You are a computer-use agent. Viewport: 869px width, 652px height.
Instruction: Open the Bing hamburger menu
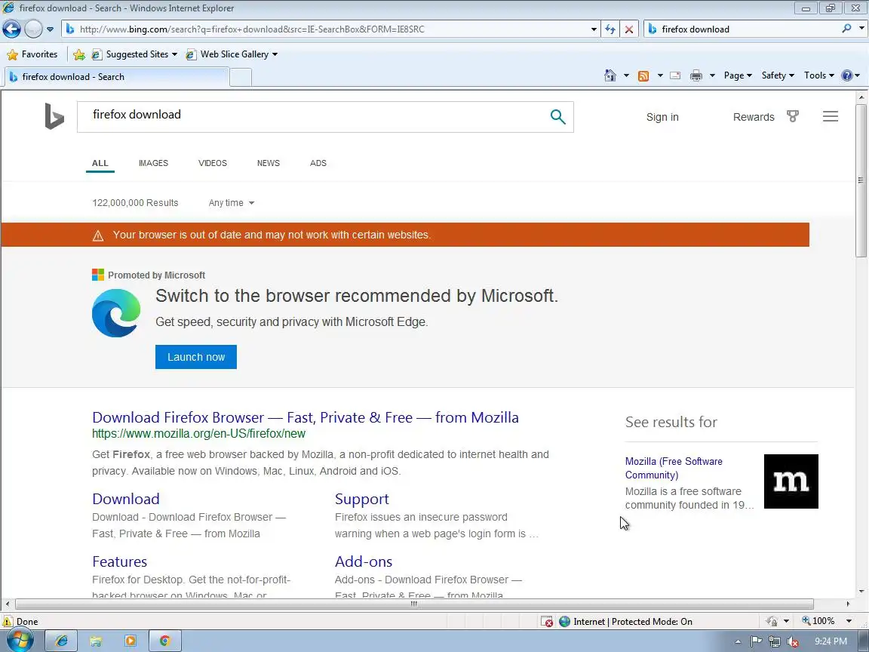click(x=831, y=116)
